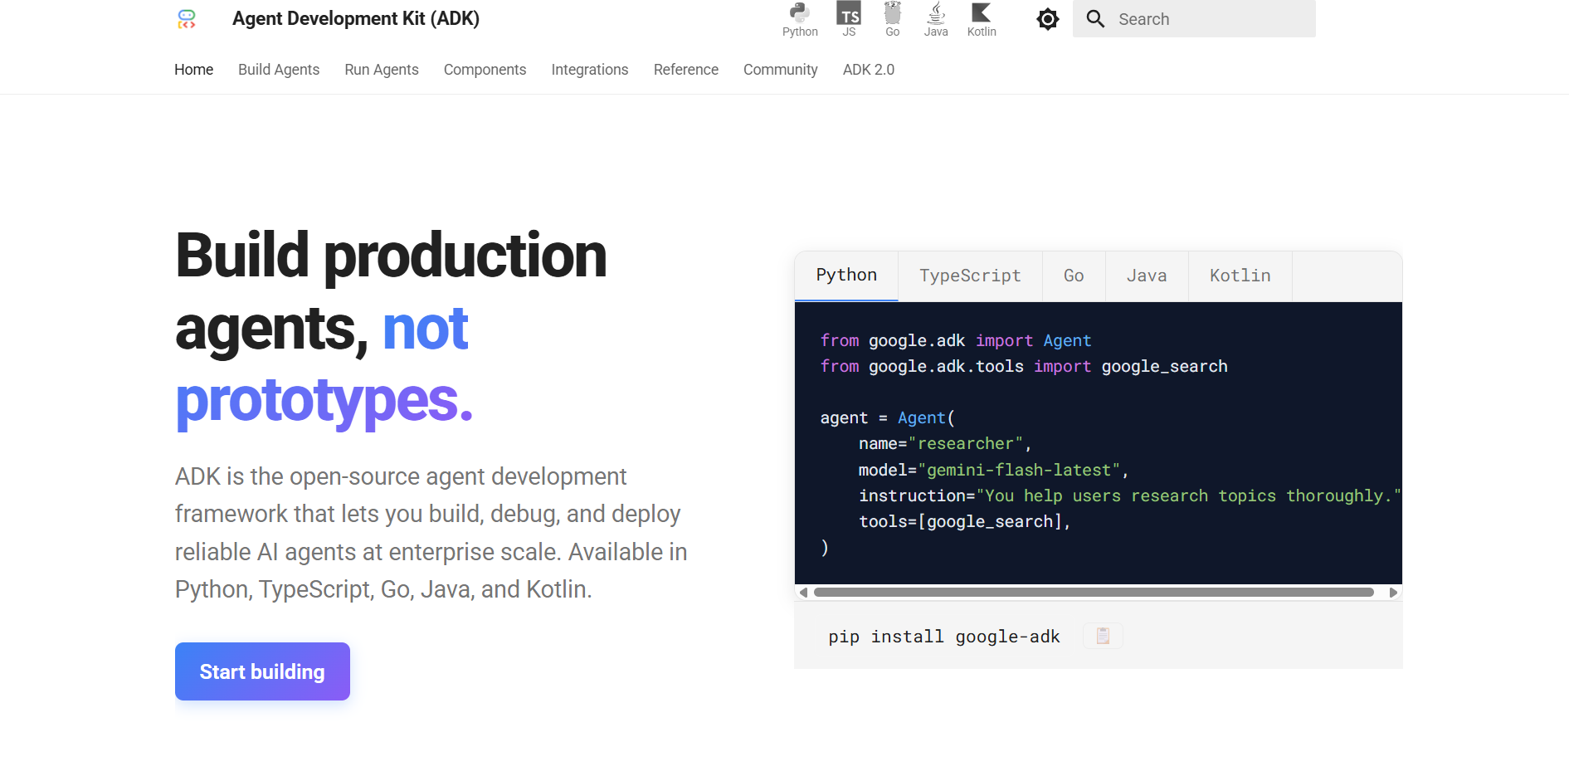
Task: Copy the pip install command
Action: 1103,636
